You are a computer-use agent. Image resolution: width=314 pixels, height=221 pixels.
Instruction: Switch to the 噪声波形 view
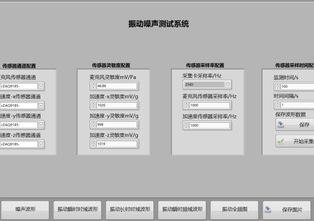[25, 210]
